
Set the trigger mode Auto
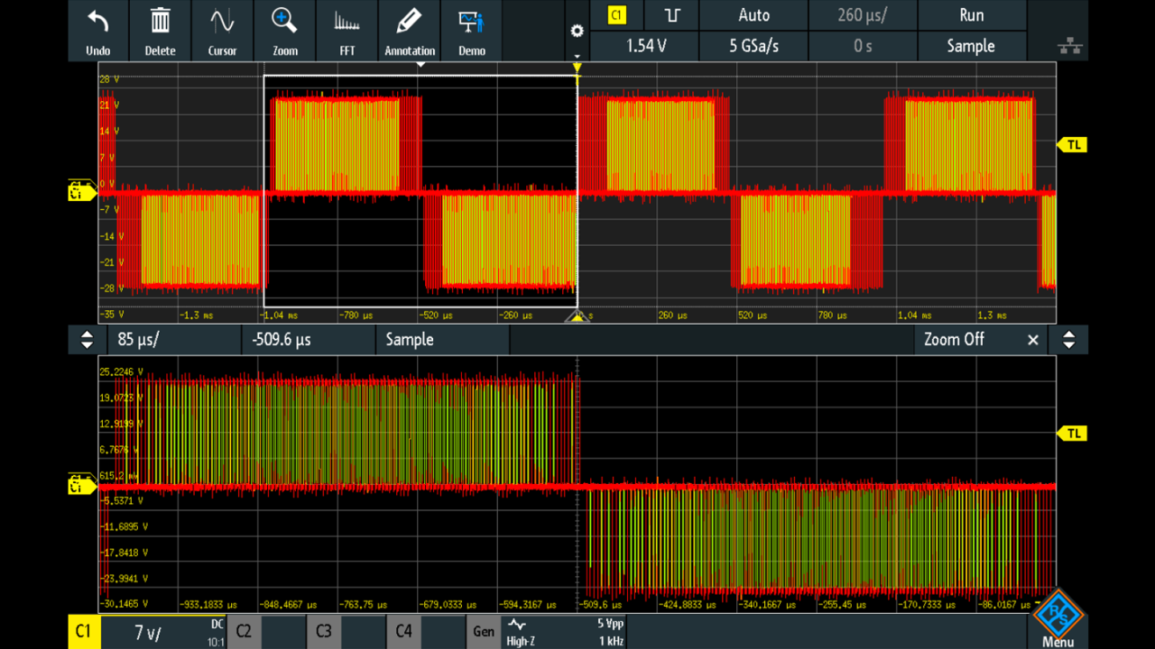[x=753, y=15]
